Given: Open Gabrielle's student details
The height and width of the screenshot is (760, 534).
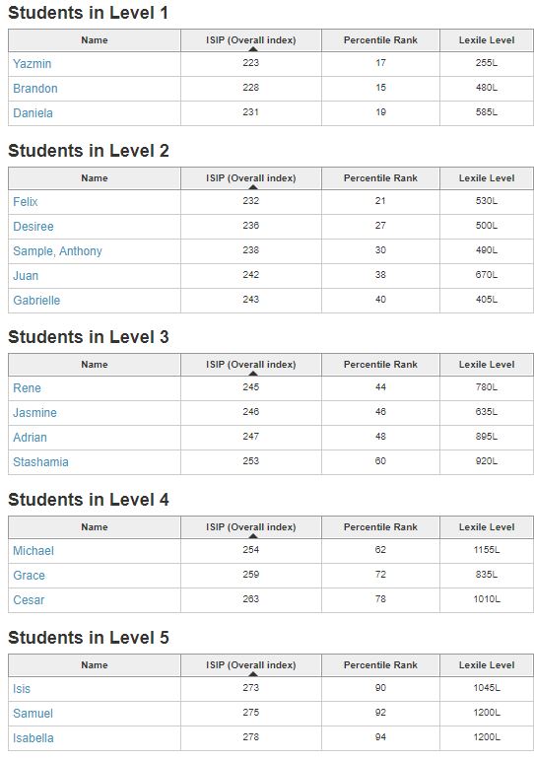Looking at the screenshot, I should pyautogui.click(x=36, y=301).
